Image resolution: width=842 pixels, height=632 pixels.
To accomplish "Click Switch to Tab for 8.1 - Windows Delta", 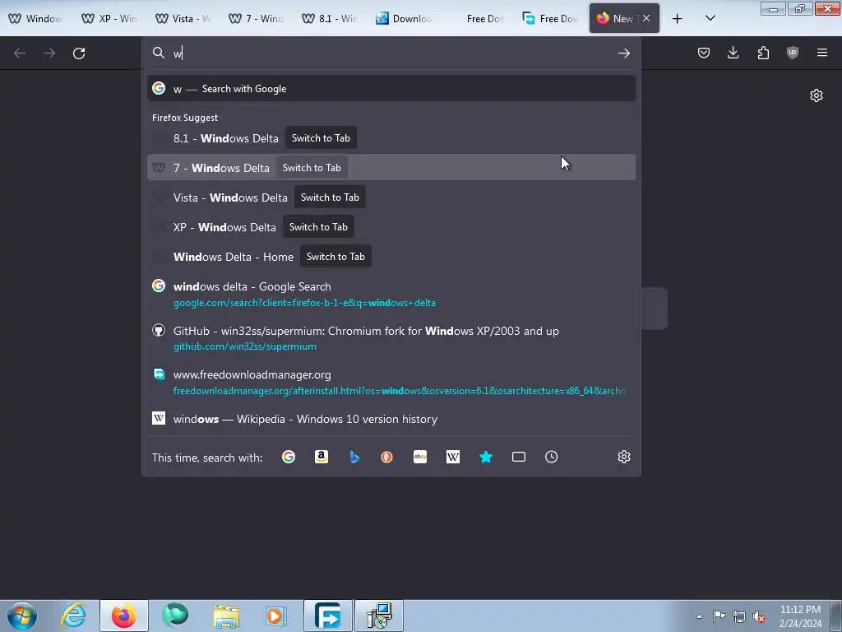I will pyautogui.click(x=321, y=138).
